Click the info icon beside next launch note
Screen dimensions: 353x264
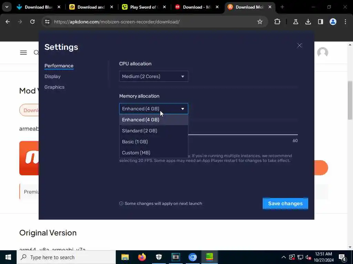pyautogui.click(x=121, y=203)
